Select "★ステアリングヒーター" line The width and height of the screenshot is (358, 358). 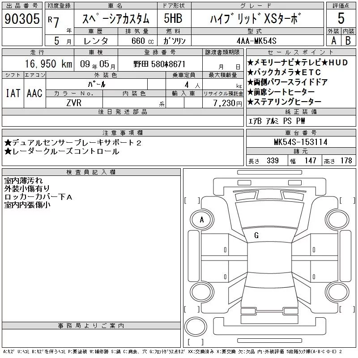(284, 102)
